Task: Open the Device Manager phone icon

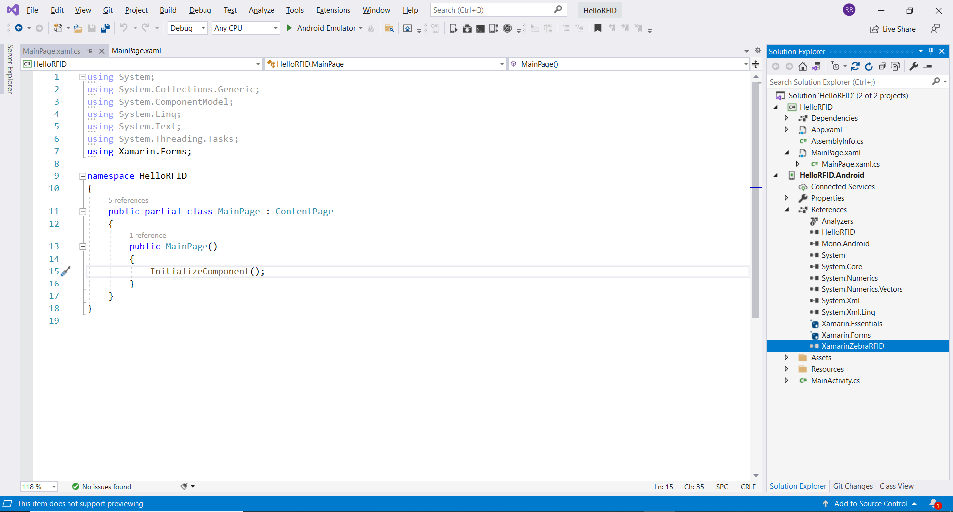Action: [x=453, y=28]
